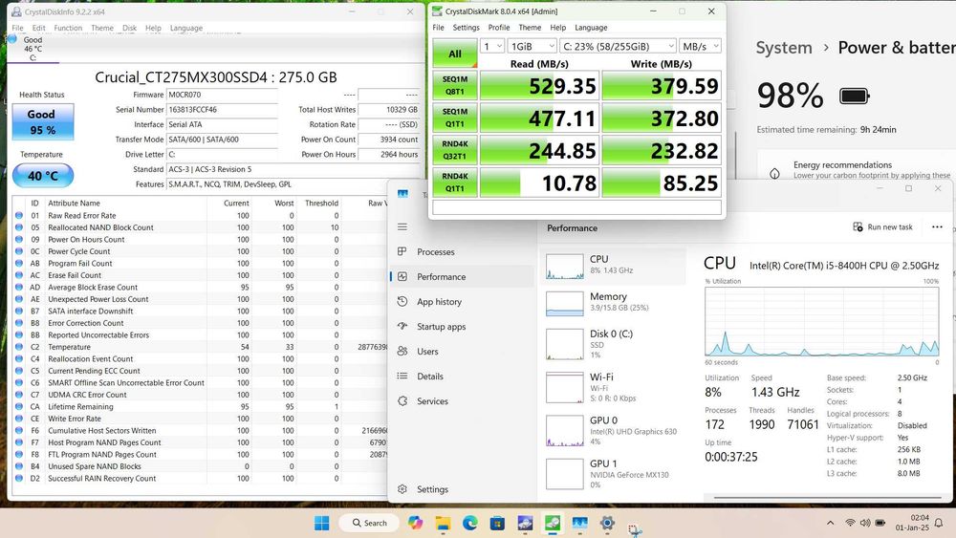Open CrystalDiskInfo Function menu

pyautogui.click(x=68, y=28)
